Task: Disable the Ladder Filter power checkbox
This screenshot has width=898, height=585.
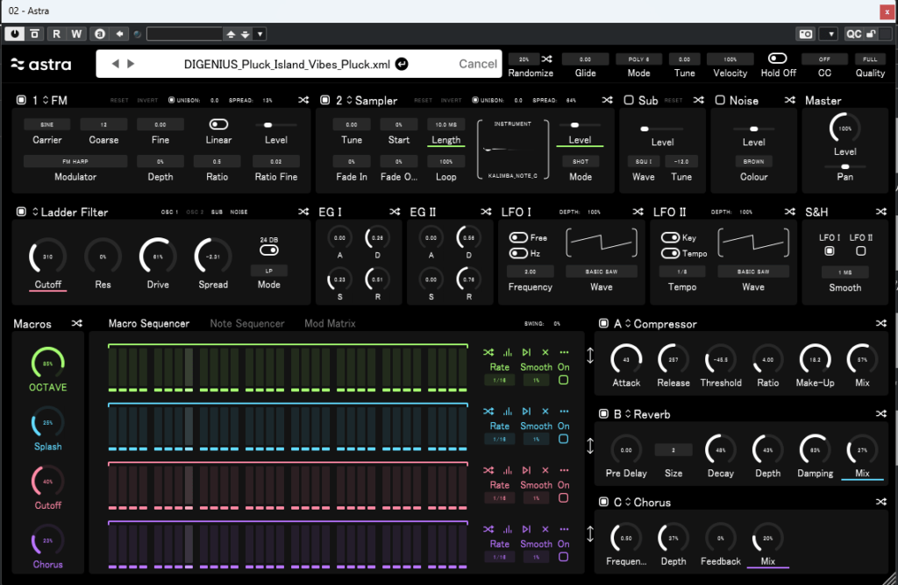Action: pos(21,212)
